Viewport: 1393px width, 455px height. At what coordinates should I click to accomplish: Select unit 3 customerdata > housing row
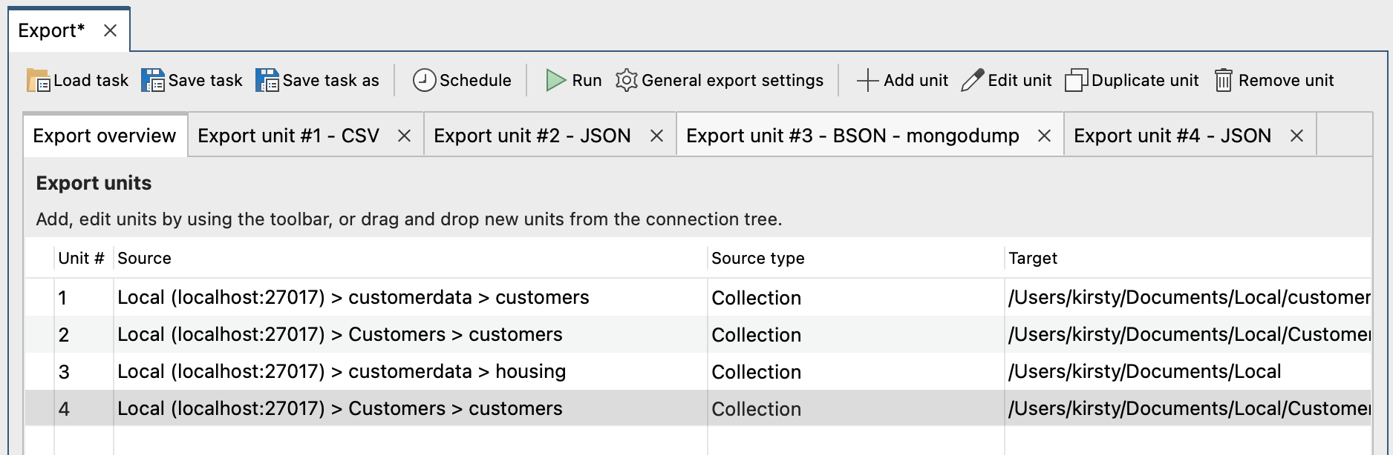point(342,372)
